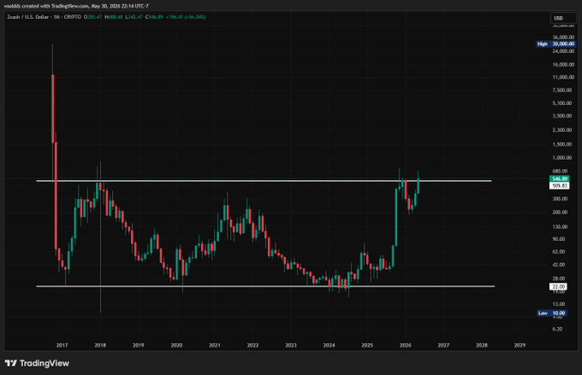Click the 13.00 price scale value
Screen dimensions: 582x375
(x=559, y=304)
